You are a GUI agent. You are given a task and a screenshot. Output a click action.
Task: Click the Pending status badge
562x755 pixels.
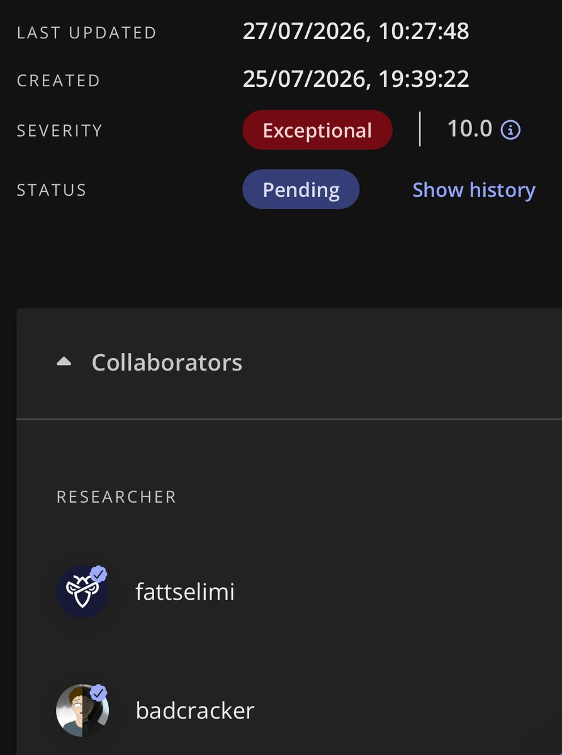[x=301, y=189]
